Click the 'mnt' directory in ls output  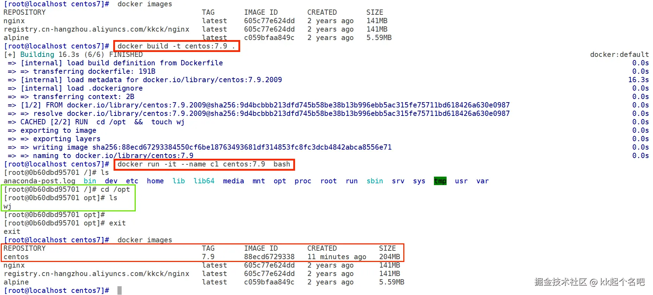coord(259,181)
